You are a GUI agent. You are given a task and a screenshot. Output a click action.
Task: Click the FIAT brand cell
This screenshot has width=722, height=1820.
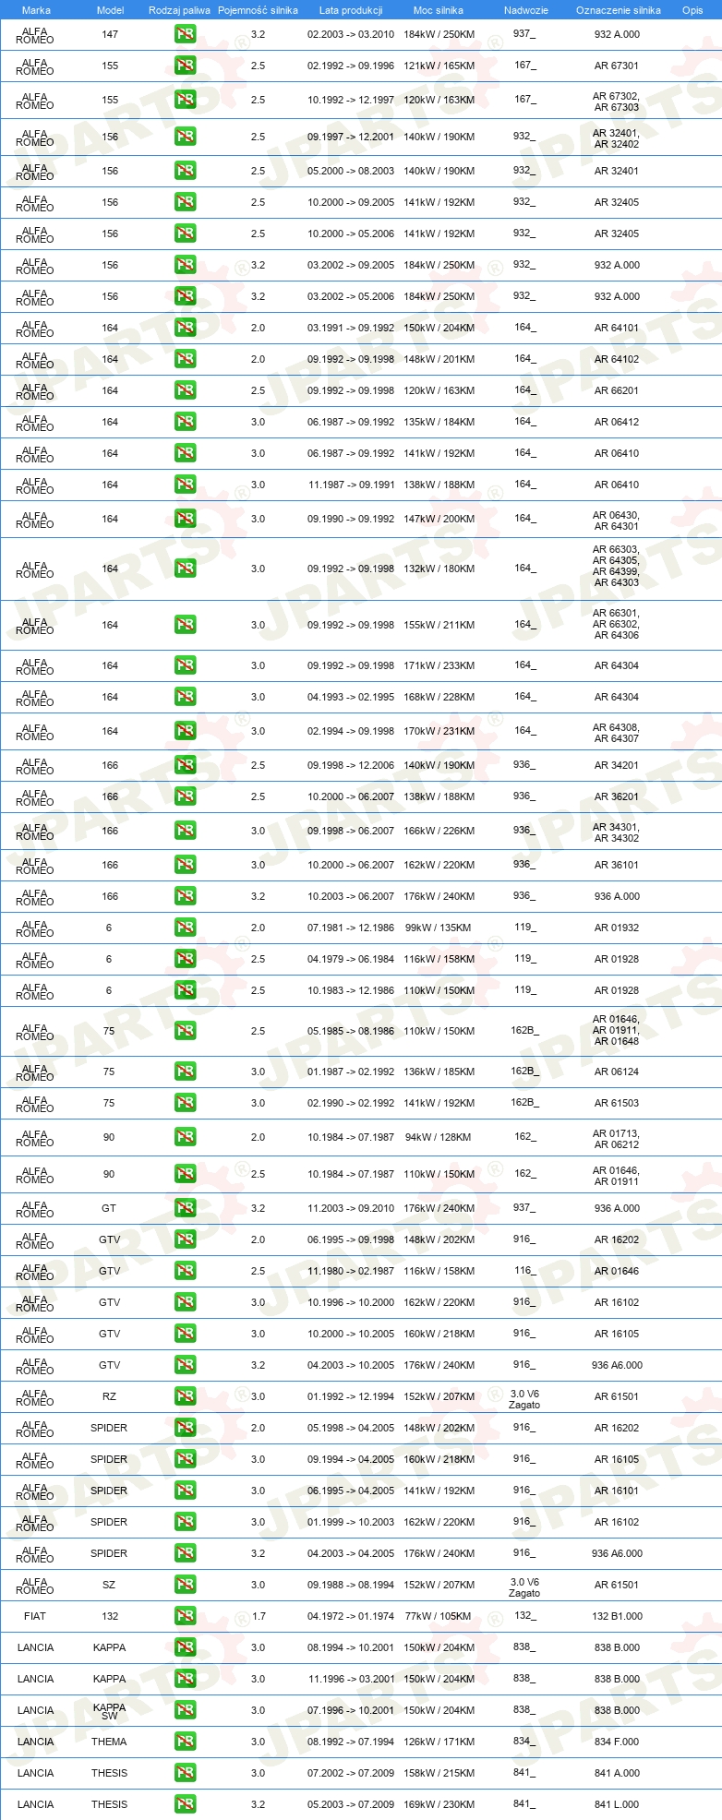35,1616
